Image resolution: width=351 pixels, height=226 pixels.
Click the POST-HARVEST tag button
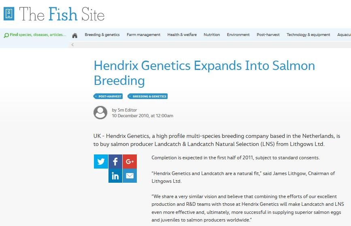pyautogui.click(x=108, y=96)
